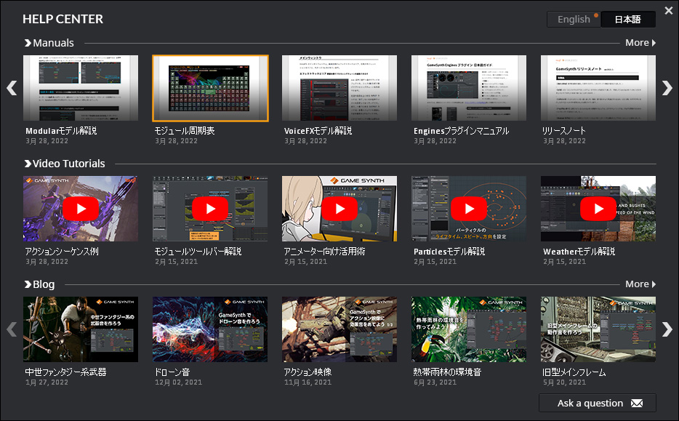This screenshot has height=421, width=679.
Task: Click the Enginesプラグインマニュアル title text
Action: (x=461, y=131)
